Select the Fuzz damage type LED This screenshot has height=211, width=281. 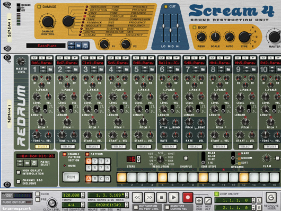pos(86,13)
